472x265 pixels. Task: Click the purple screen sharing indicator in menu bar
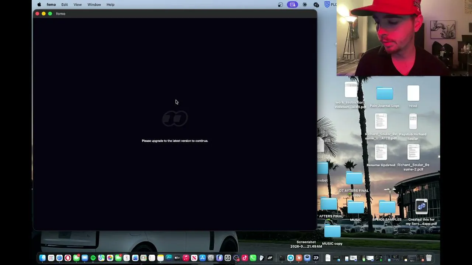[292, 5]
